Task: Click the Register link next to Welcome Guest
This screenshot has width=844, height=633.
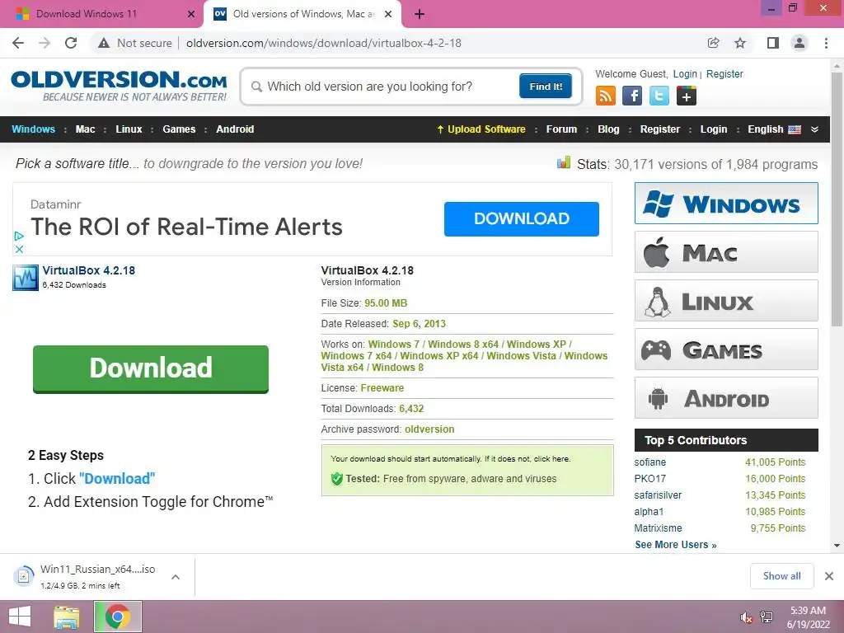Action: (724, 73)
